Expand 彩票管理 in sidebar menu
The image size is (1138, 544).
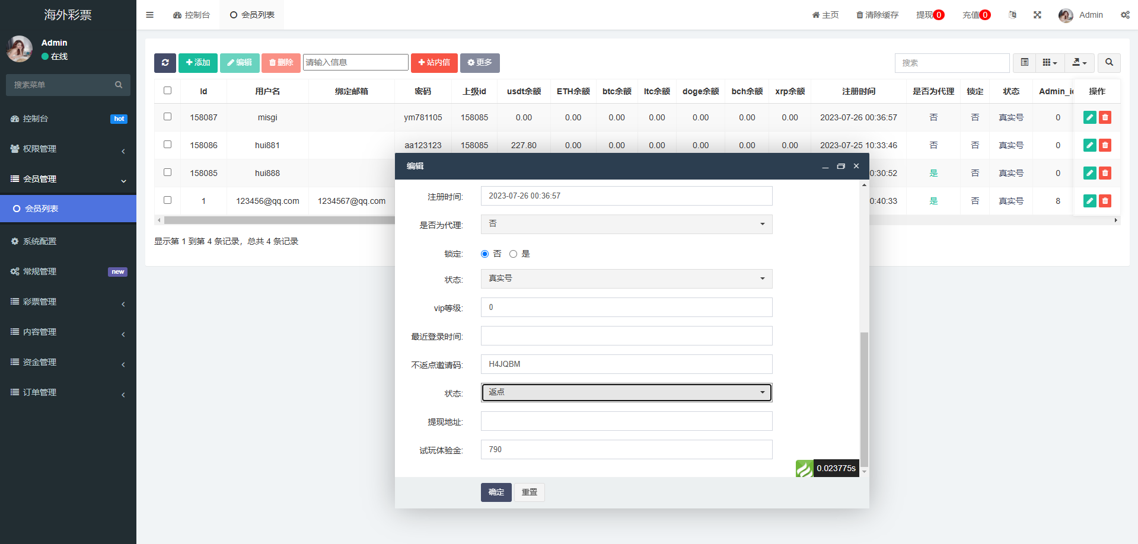(68, 302)
